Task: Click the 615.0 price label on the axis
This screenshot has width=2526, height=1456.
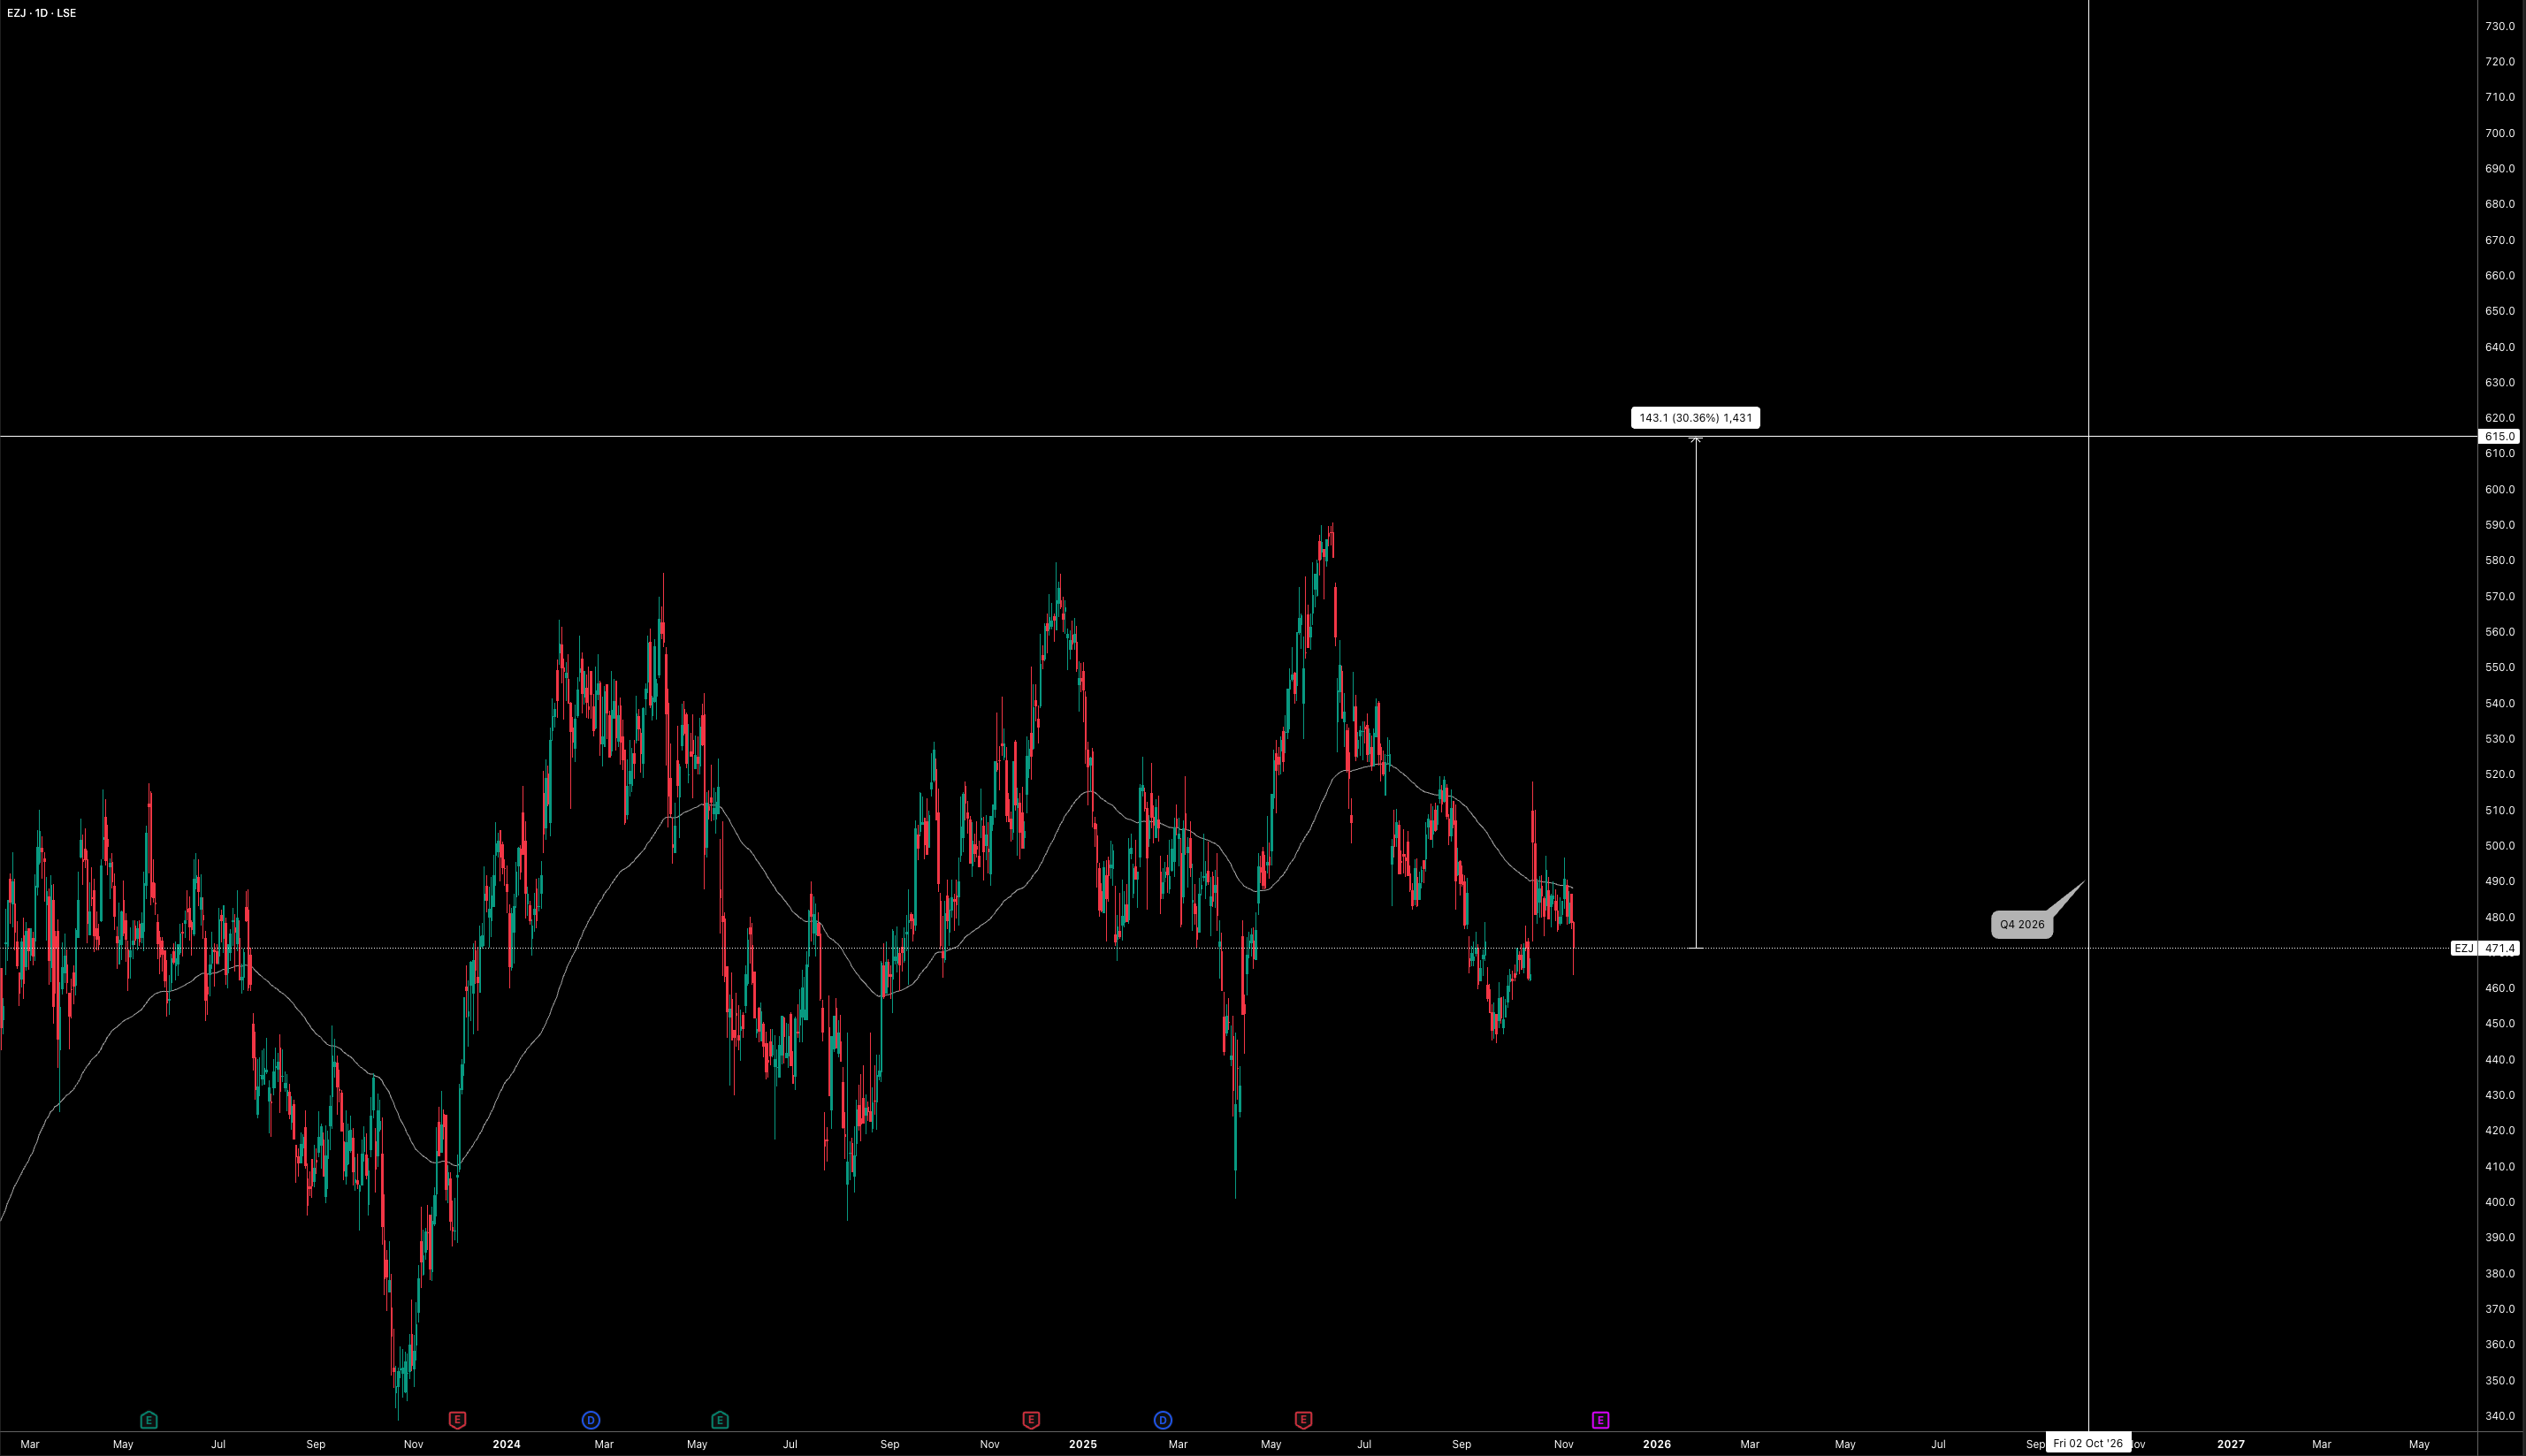Action: click(x=2498, y=436)
